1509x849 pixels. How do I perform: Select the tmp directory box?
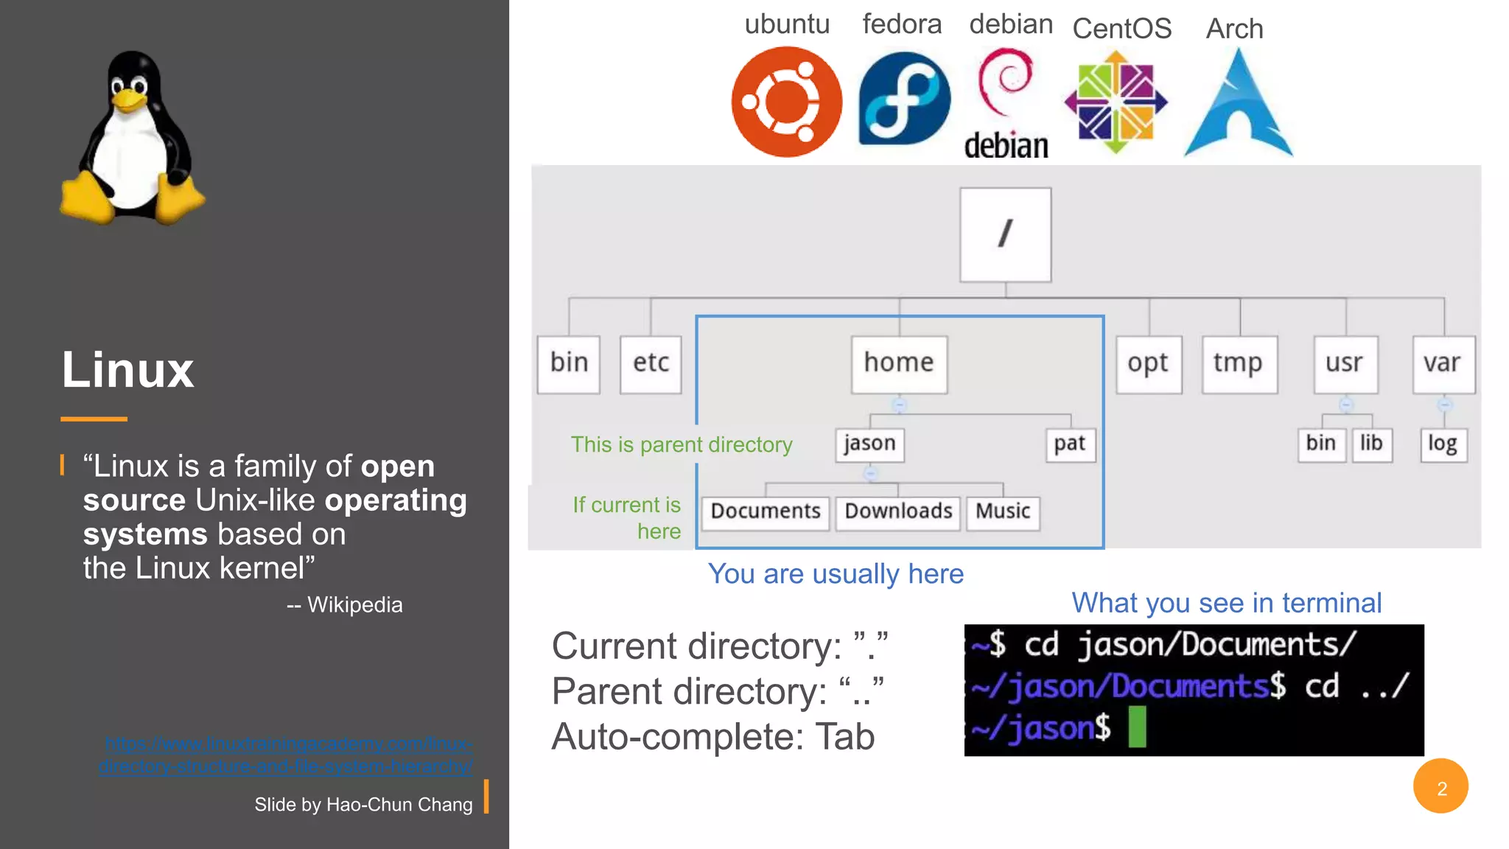coord(1239,363)
